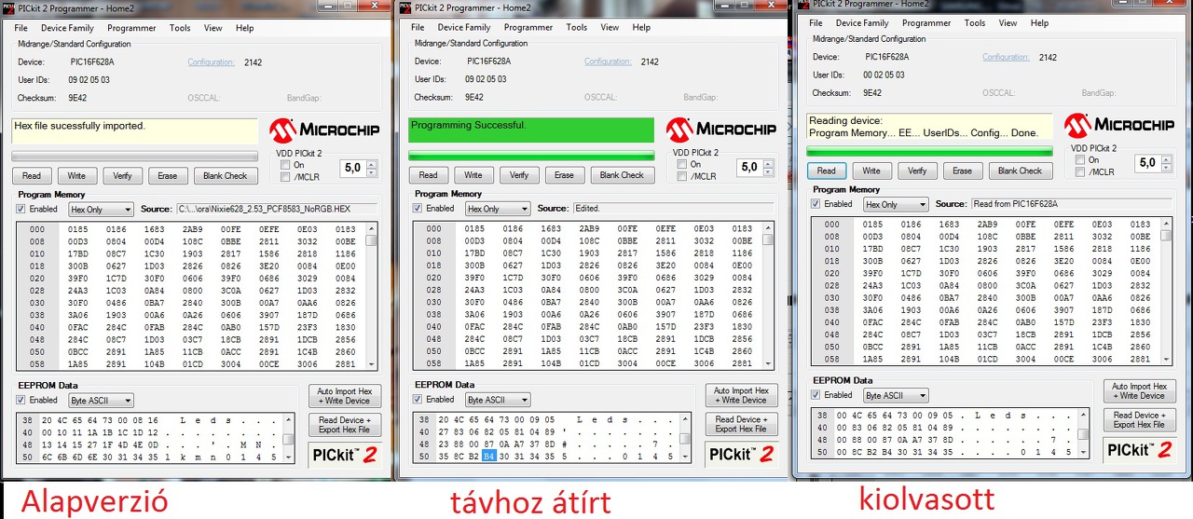This screenshot has width=1193, height=519.
Task: Open Programmer menu in Reading device window
Action: pyautogui.click(x=926, y=23)
